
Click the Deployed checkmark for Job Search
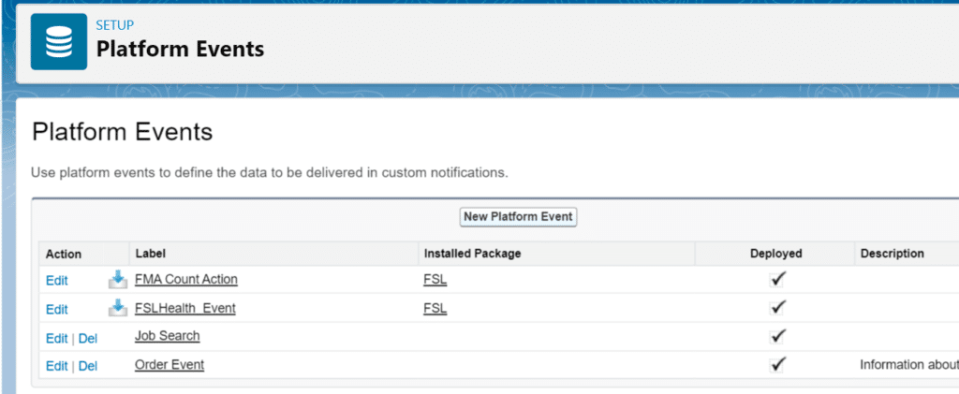(777, 336)
